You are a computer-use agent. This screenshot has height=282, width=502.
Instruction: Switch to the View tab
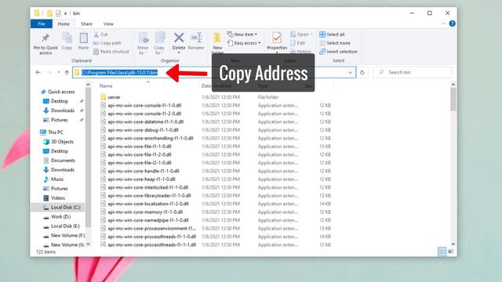point(108,23)
